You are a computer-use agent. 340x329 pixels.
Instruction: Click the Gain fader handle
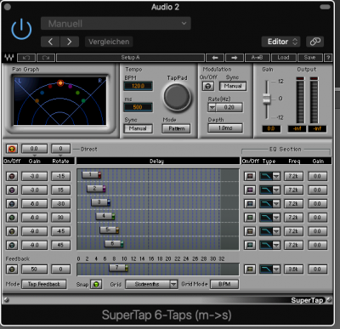[266, 99]
